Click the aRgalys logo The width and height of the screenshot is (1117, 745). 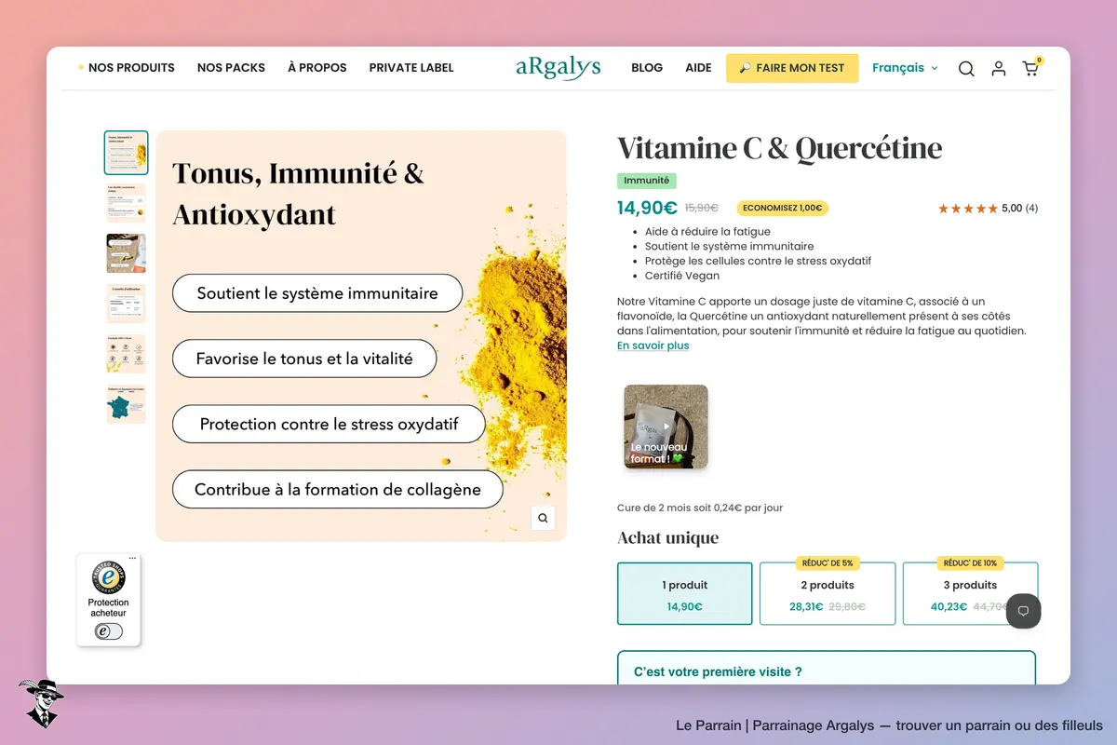(x=558, y=67)
